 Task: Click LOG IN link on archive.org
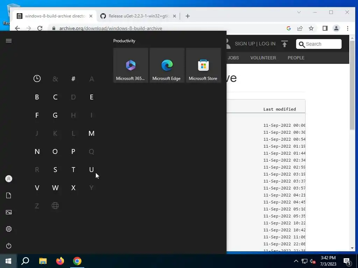pos(267,44)
